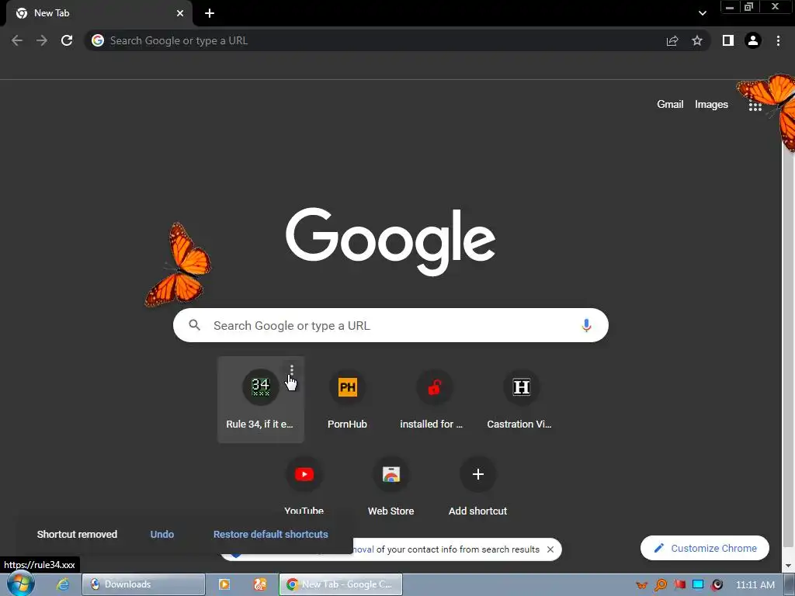Switch to New Tab - Google Chrome taskbar button
The height and width of the screenshot is (596, 795).
click(341, 584)
